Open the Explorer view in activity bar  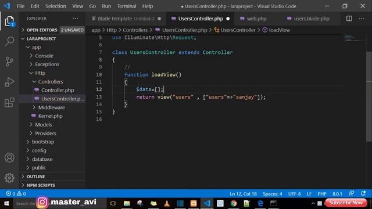[x=9, y=21]
